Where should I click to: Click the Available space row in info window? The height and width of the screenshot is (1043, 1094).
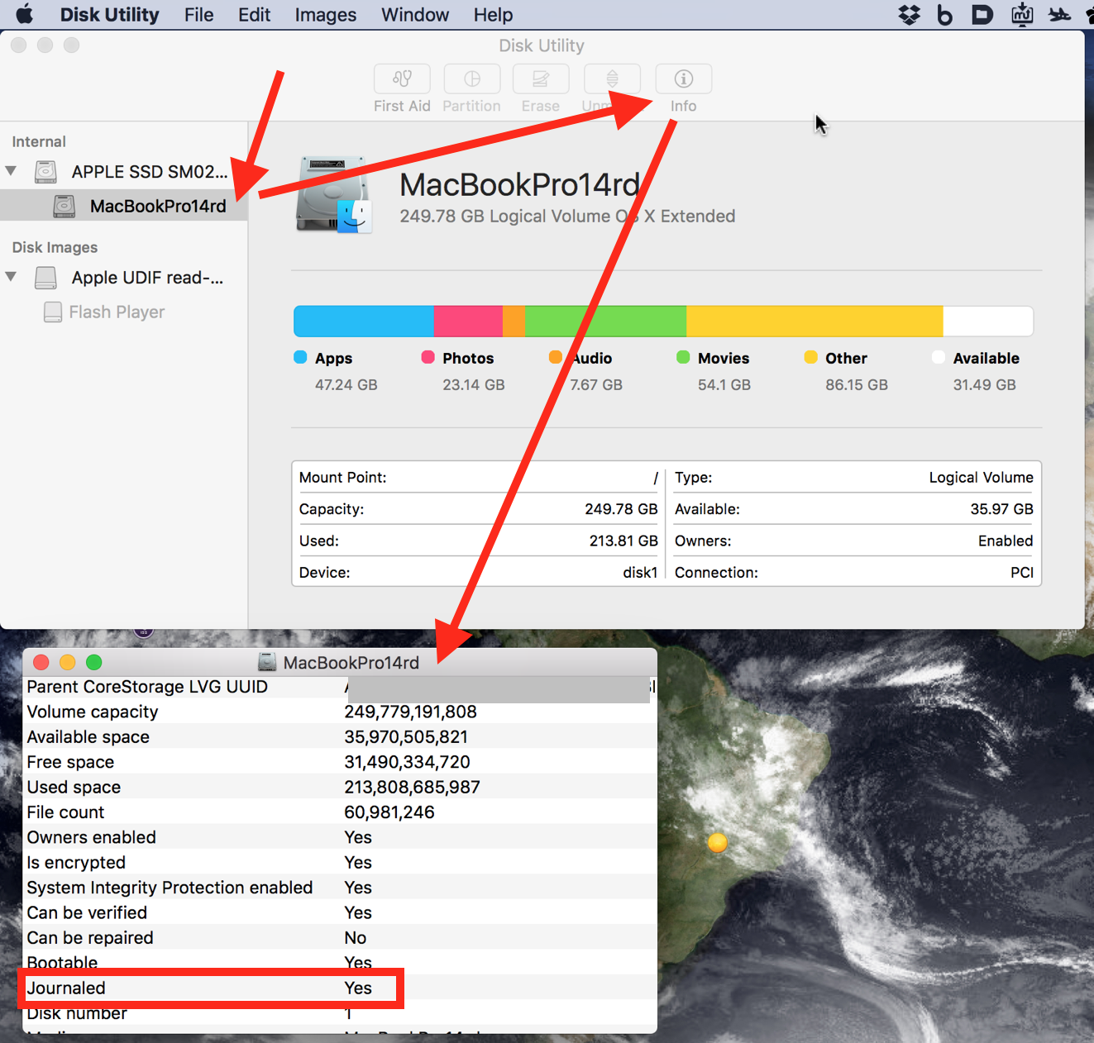340,736
